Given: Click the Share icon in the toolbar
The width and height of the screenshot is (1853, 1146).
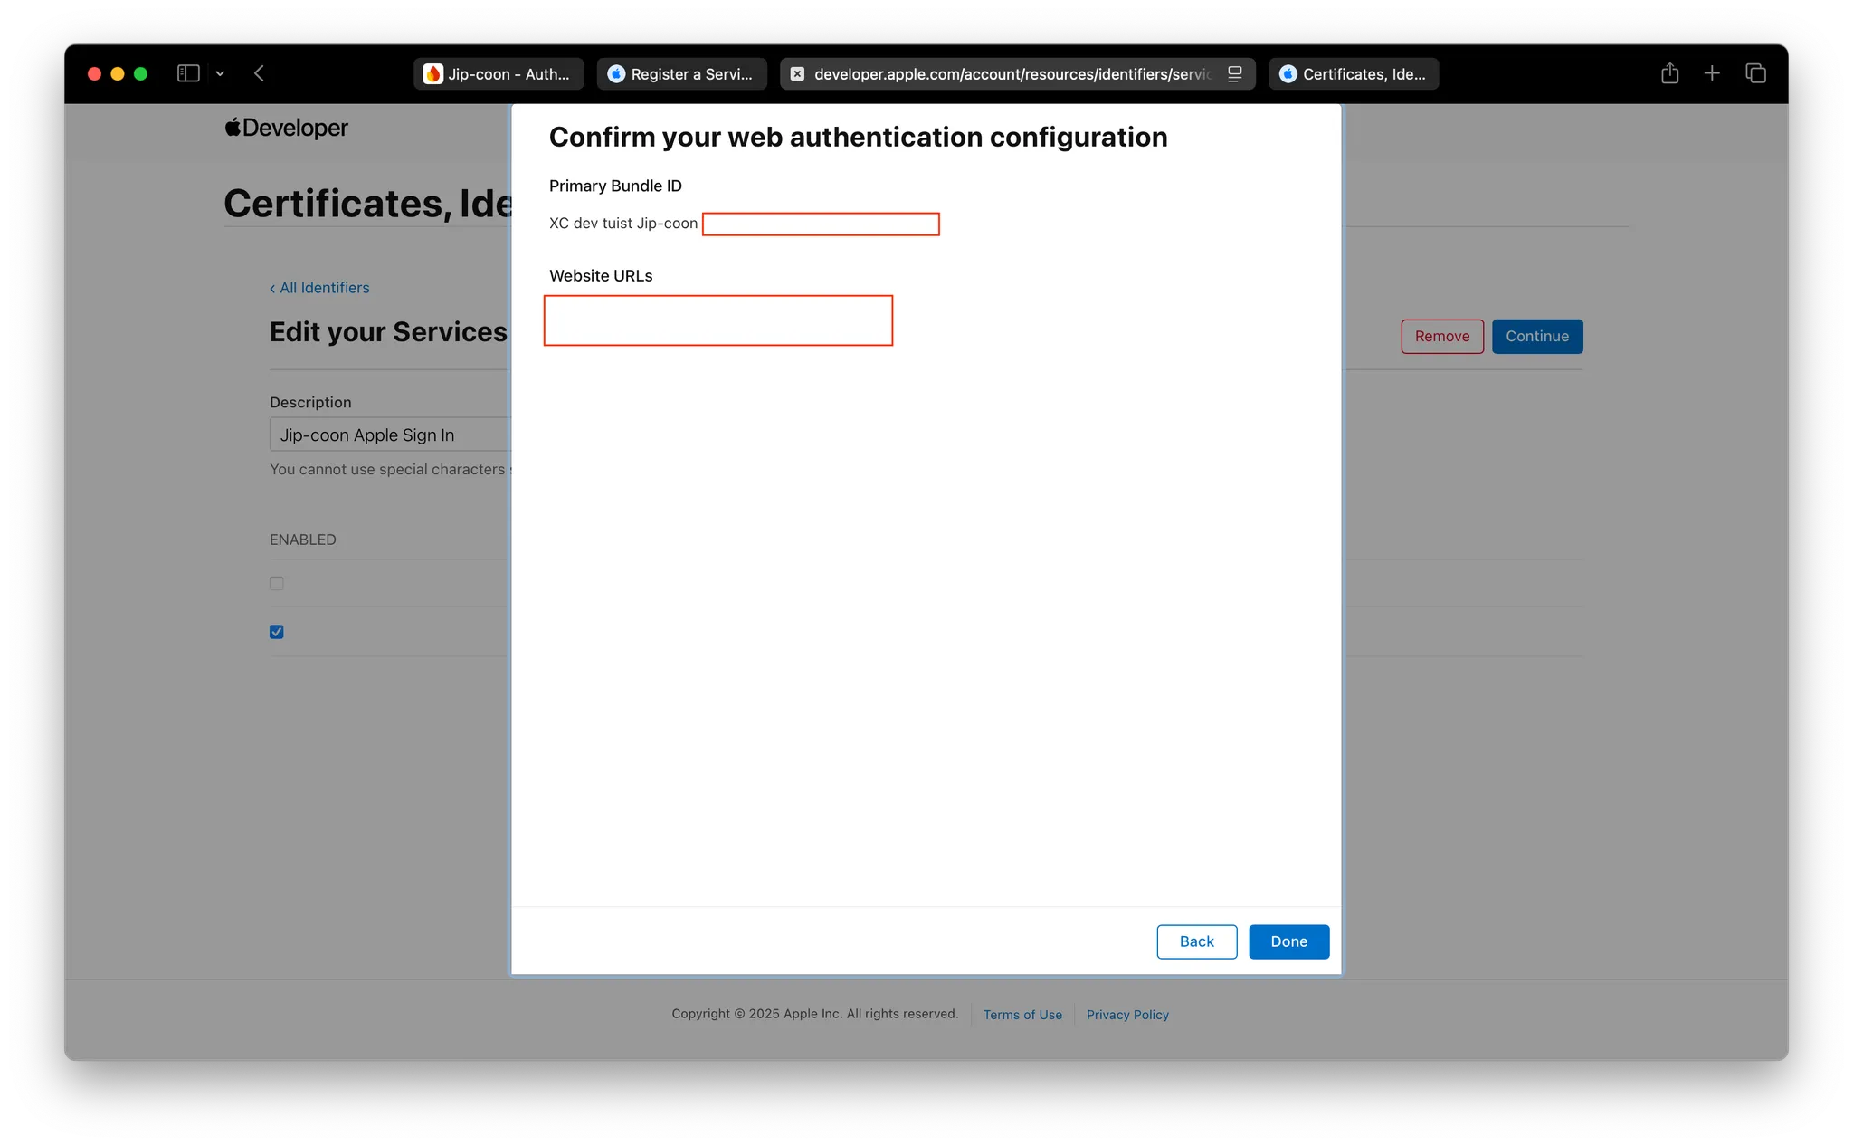Looking at the screenshot, I should [x=1669, y=73].
